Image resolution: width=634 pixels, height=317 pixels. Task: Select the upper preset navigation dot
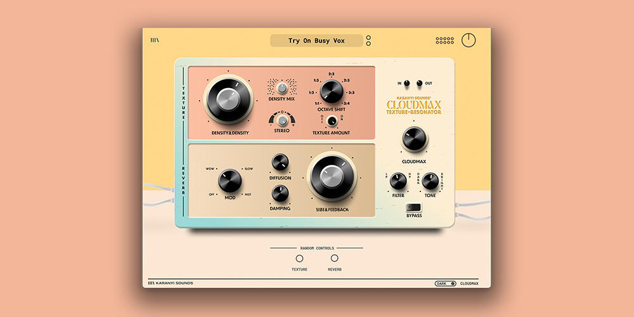click(368, 37)
